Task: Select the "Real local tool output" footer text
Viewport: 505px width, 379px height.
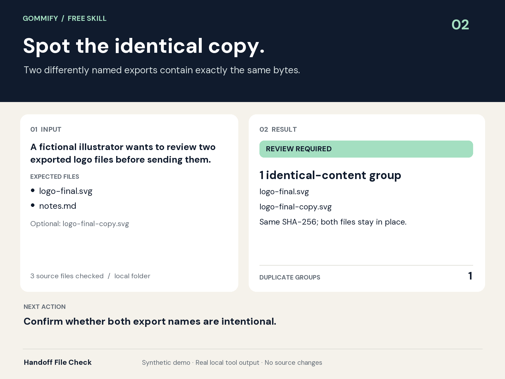Action: click(x=227, y=363)
